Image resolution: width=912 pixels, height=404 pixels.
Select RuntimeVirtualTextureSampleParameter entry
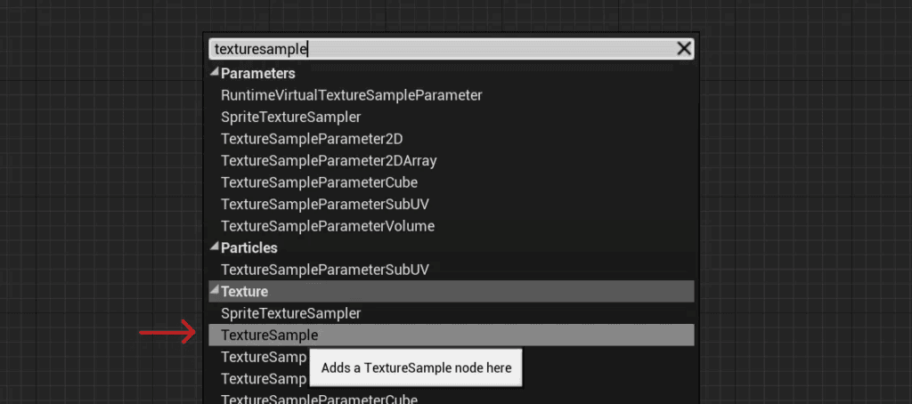351,95
